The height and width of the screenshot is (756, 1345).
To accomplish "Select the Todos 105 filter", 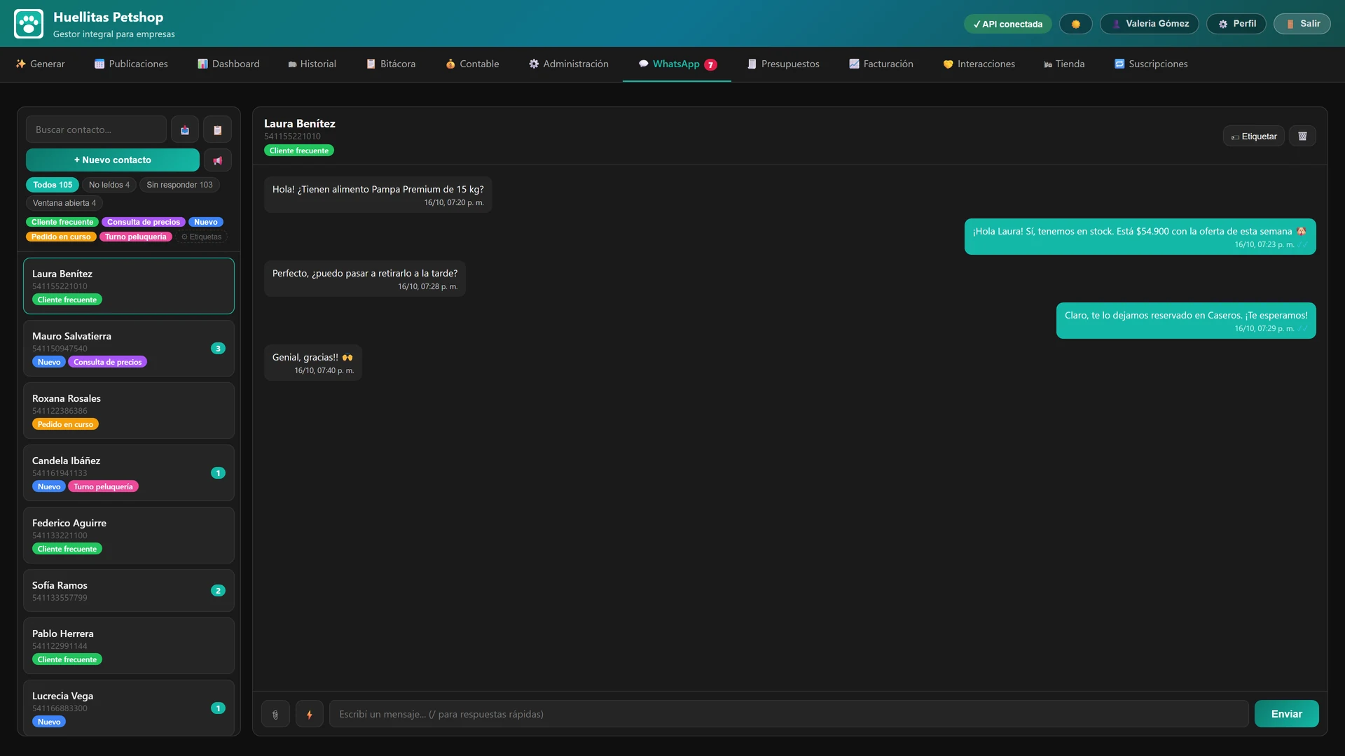I will tap(53, 185).
